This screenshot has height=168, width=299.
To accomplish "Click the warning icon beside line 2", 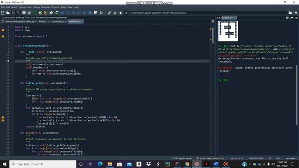I will 3,30.
